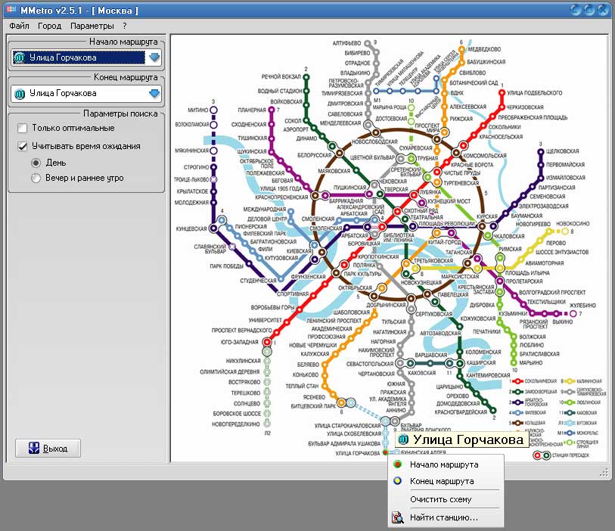This screenshot has width=615, height=531.
Task: Click the MMetro app icon in the title bar
Action: [x=11, y=10]
